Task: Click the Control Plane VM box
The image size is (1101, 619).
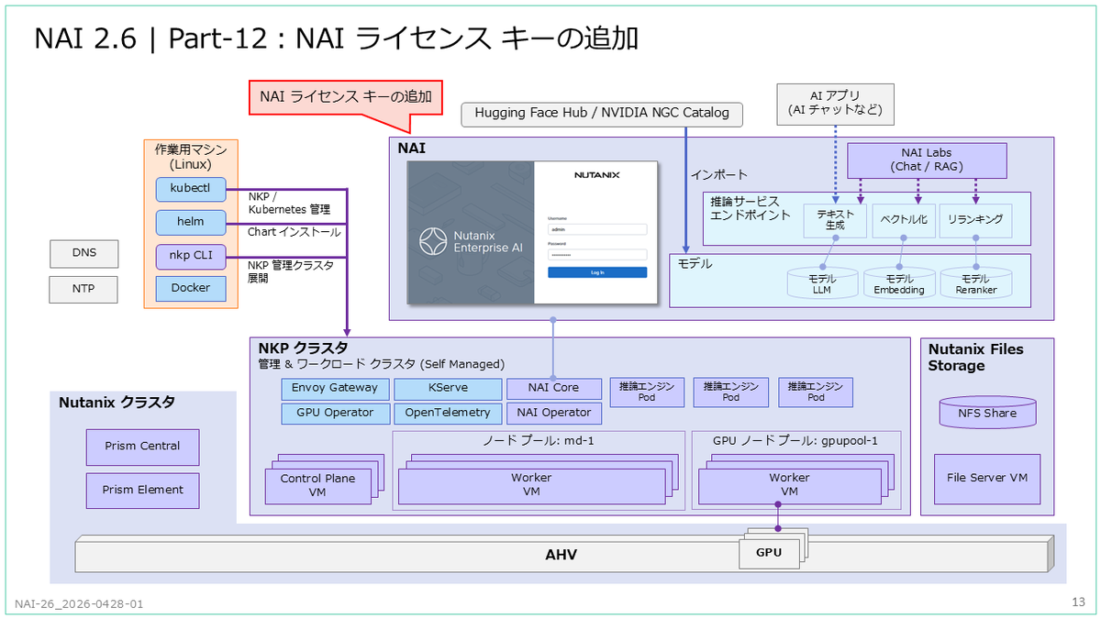Action: [x=317, y=486]
